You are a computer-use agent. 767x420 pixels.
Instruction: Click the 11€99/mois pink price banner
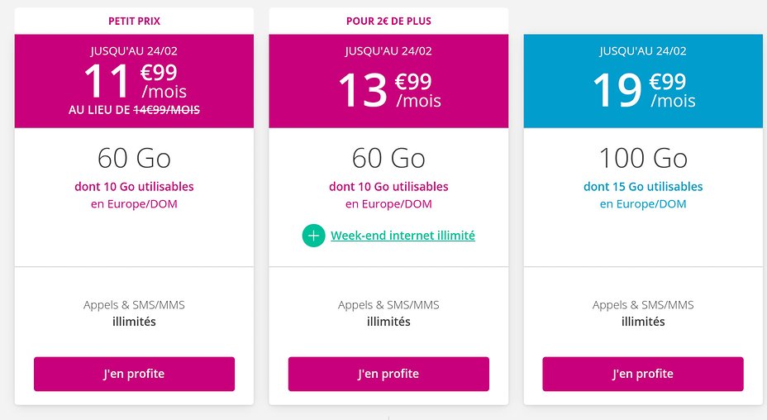[x=134, y=81]
